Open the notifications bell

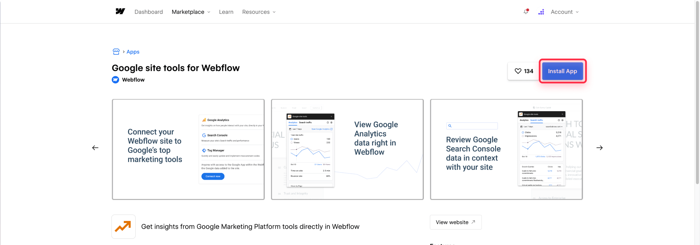click(x=525, y=12)
